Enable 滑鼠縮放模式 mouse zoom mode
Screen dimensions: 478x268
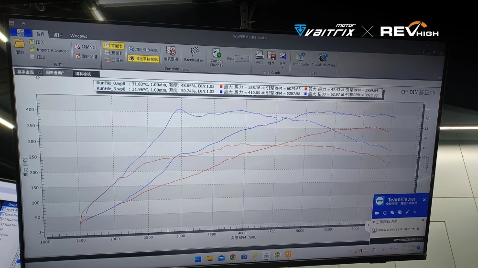tap(143, 50)
